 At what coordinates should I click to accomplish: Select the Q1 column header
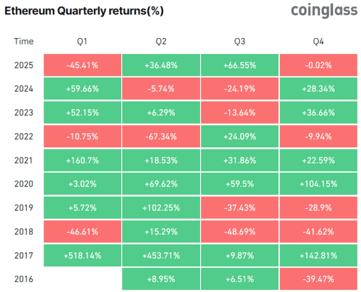click(x=82, y=42)
